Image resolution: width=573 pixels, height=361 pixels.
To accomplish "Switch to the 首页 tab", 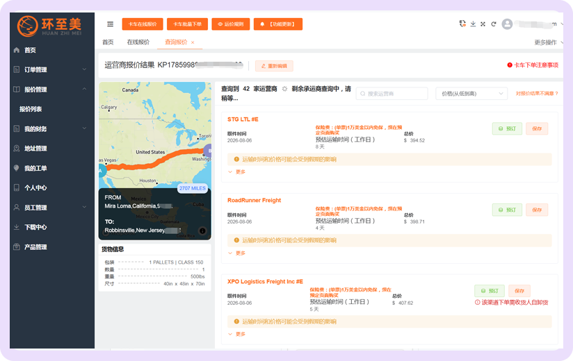I will pos(108,42).
